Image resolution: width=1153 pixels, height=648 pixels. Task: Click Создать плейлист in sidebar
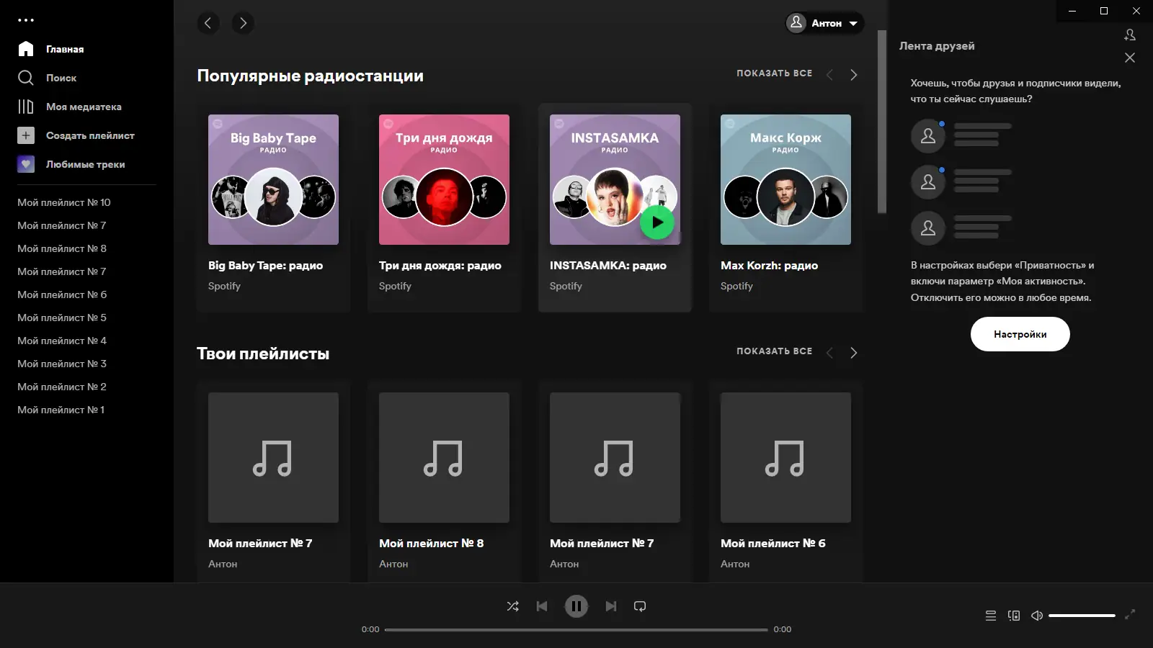click(76, 135)
